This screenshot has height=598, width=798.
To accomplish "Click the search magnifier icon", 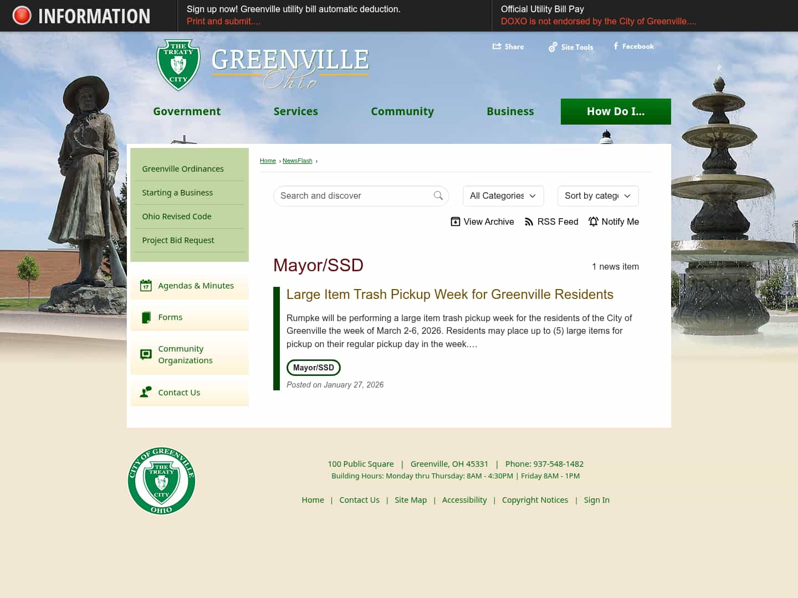I will coord(438,195).
